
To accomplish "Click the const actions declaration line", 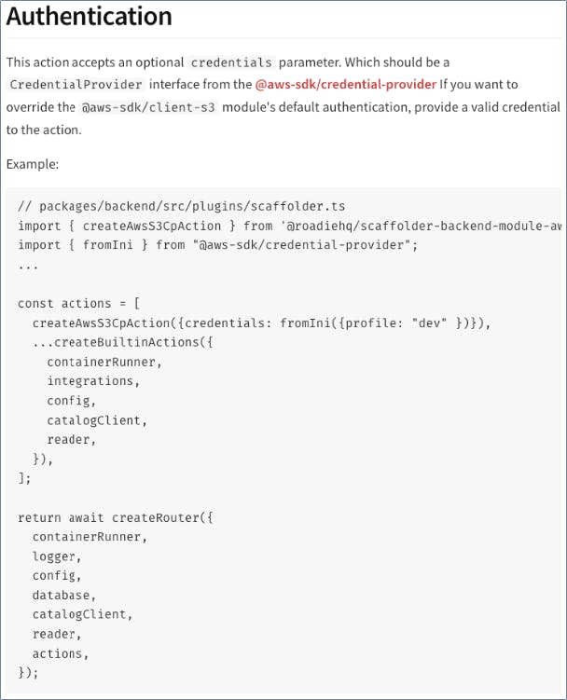I will [x=79, y=304].
